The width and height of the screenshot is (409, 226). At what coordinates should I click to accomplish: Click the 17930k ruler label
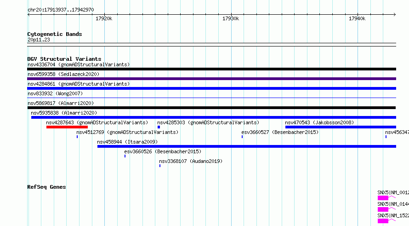231,18
